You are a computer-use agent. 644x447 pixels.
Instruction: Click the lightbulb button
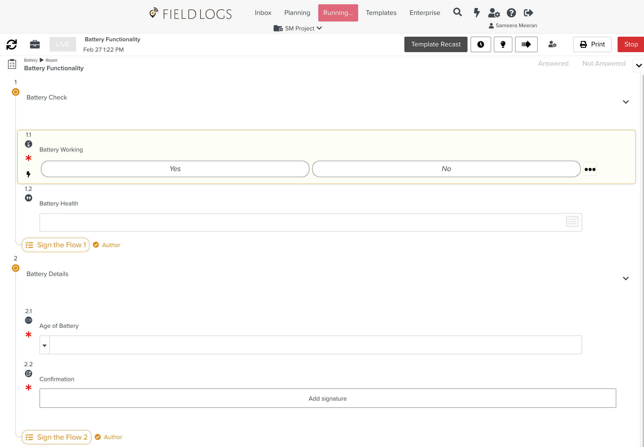point(503,44)
